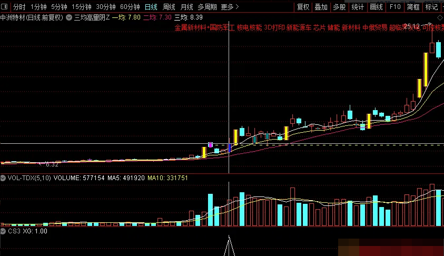Click the magenta candlestick above dashed line
This screenshot has width=444, height=256.
point(210,145)
